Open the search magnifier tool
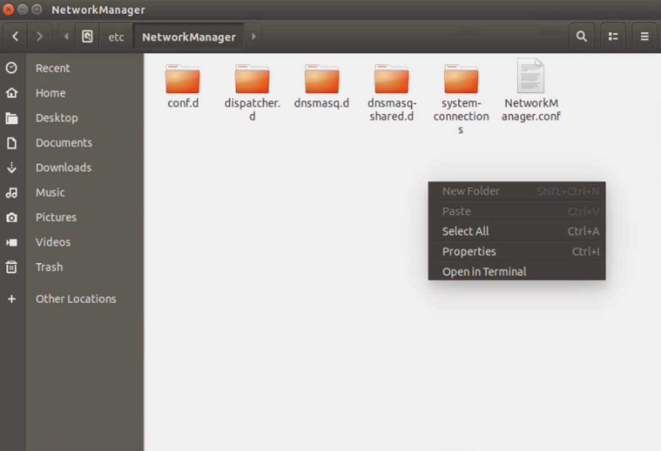 pos(582,37)
